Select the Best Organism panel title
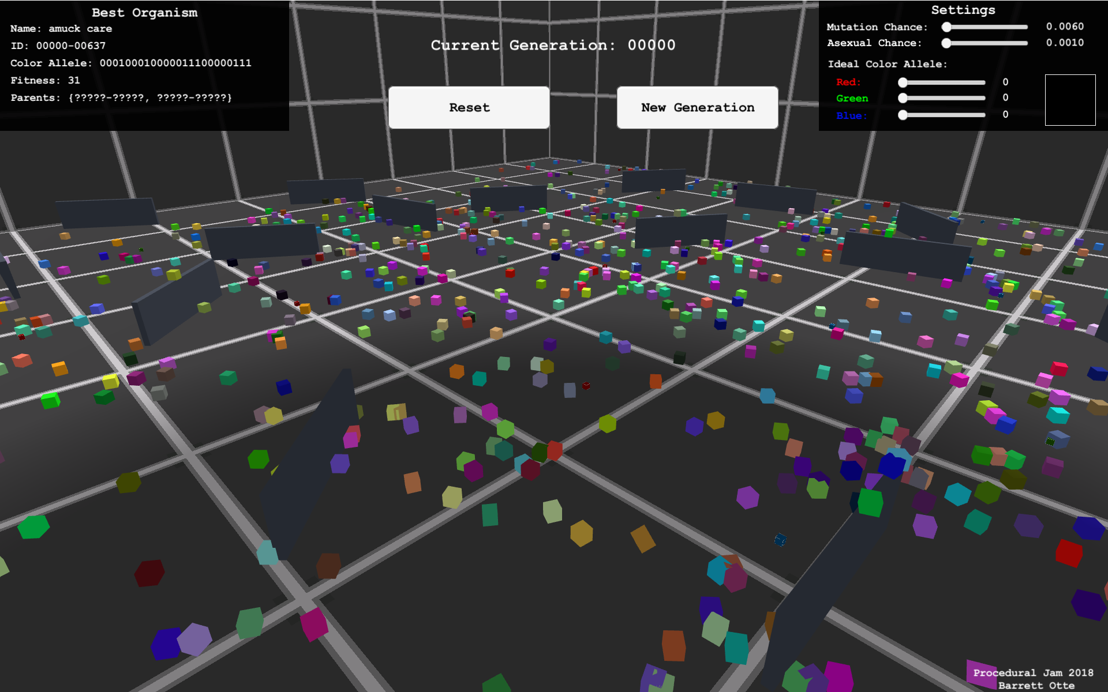Image resolution: width=1108 pixels, height=692 pixels. 144,12
